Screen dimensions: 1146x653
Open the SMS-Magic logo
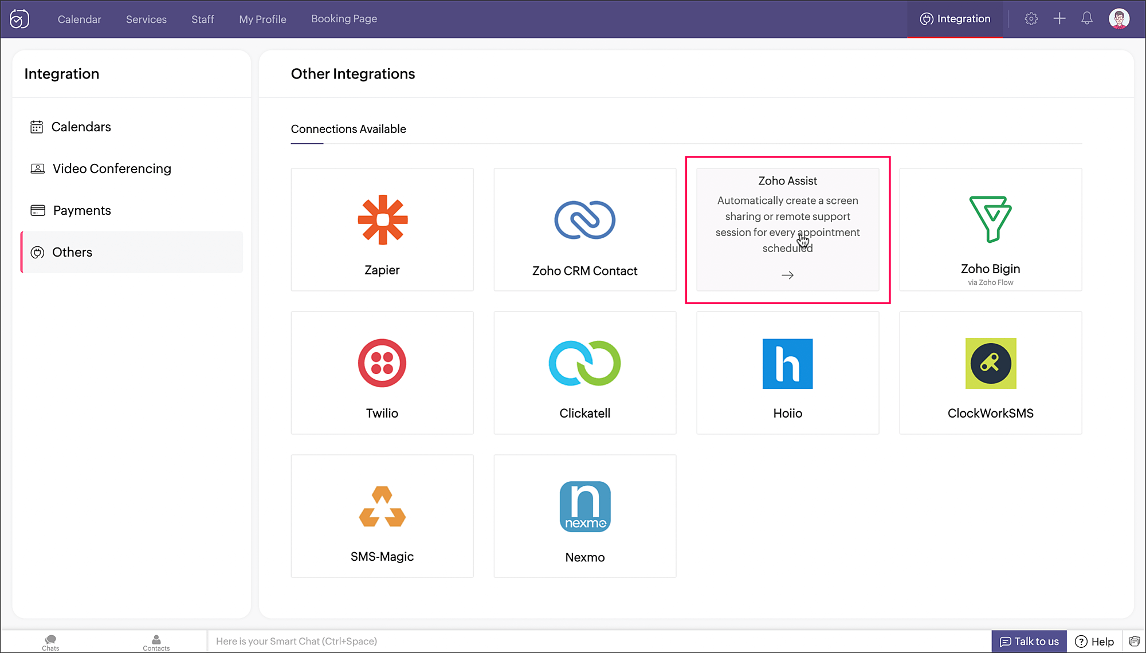click(382, 506)
